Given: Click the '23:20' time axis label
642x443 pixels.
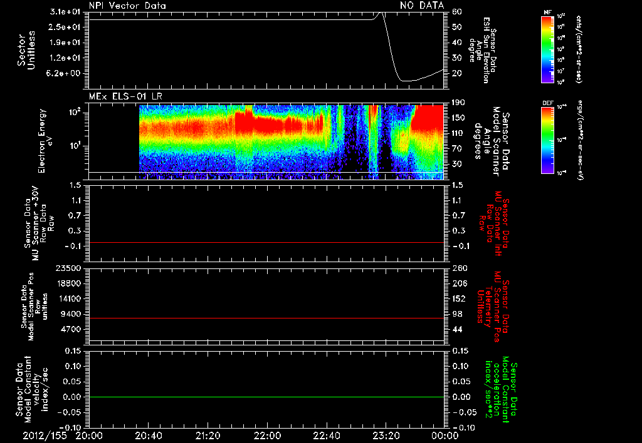Looking at the screenshot, I should click(x=386, y=436).
